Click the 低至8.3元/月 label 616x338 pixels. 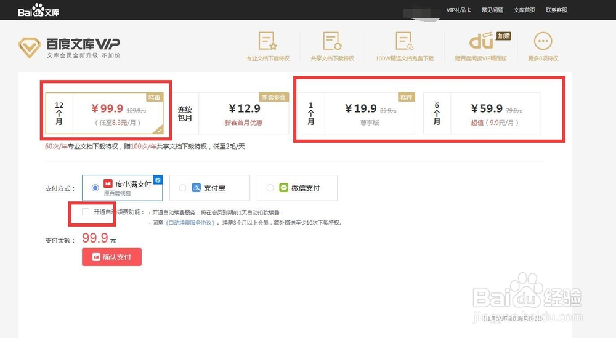(x=118, y=123)
